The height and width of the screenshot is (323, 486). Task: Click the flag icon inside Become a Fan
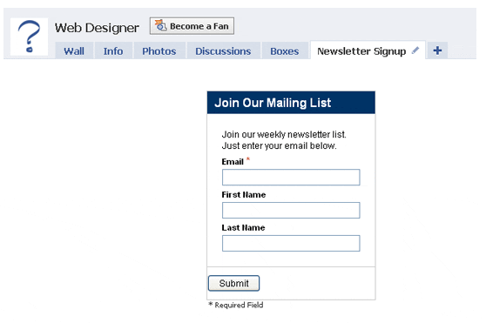[160, 26]
